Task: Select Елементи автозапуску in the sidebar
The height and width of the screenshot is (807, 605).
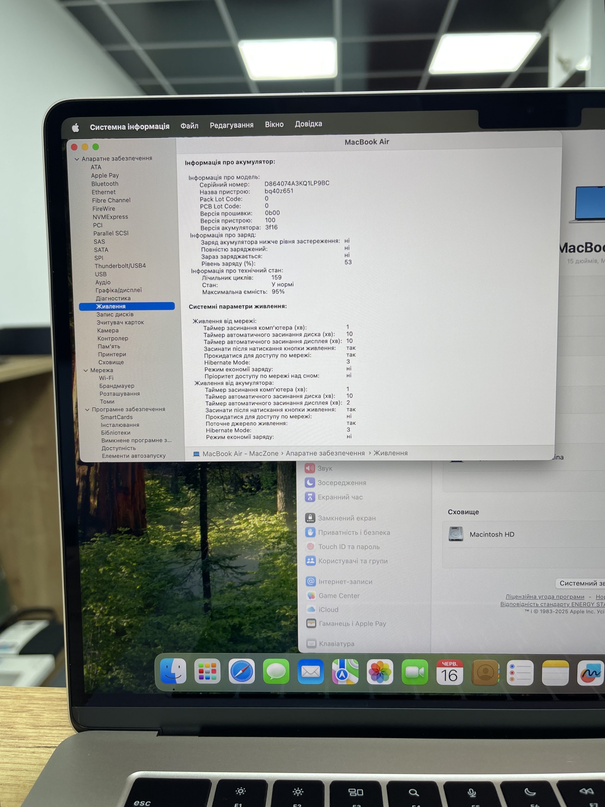Action: tap(134, 456)
